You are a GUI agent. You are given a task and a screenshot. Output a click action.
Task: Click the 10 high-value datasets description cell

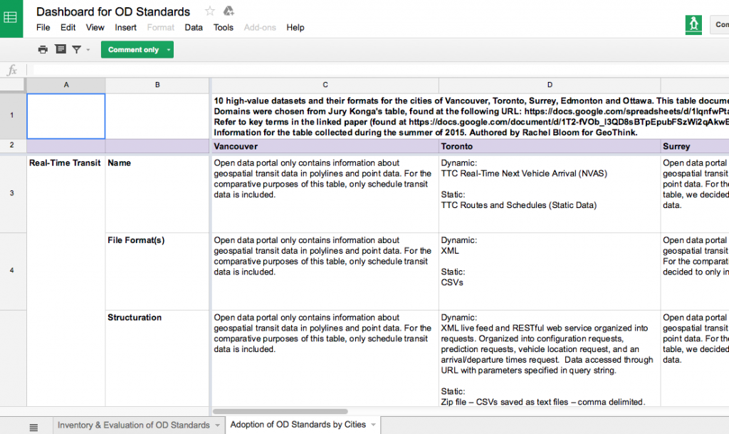[470, 116]
